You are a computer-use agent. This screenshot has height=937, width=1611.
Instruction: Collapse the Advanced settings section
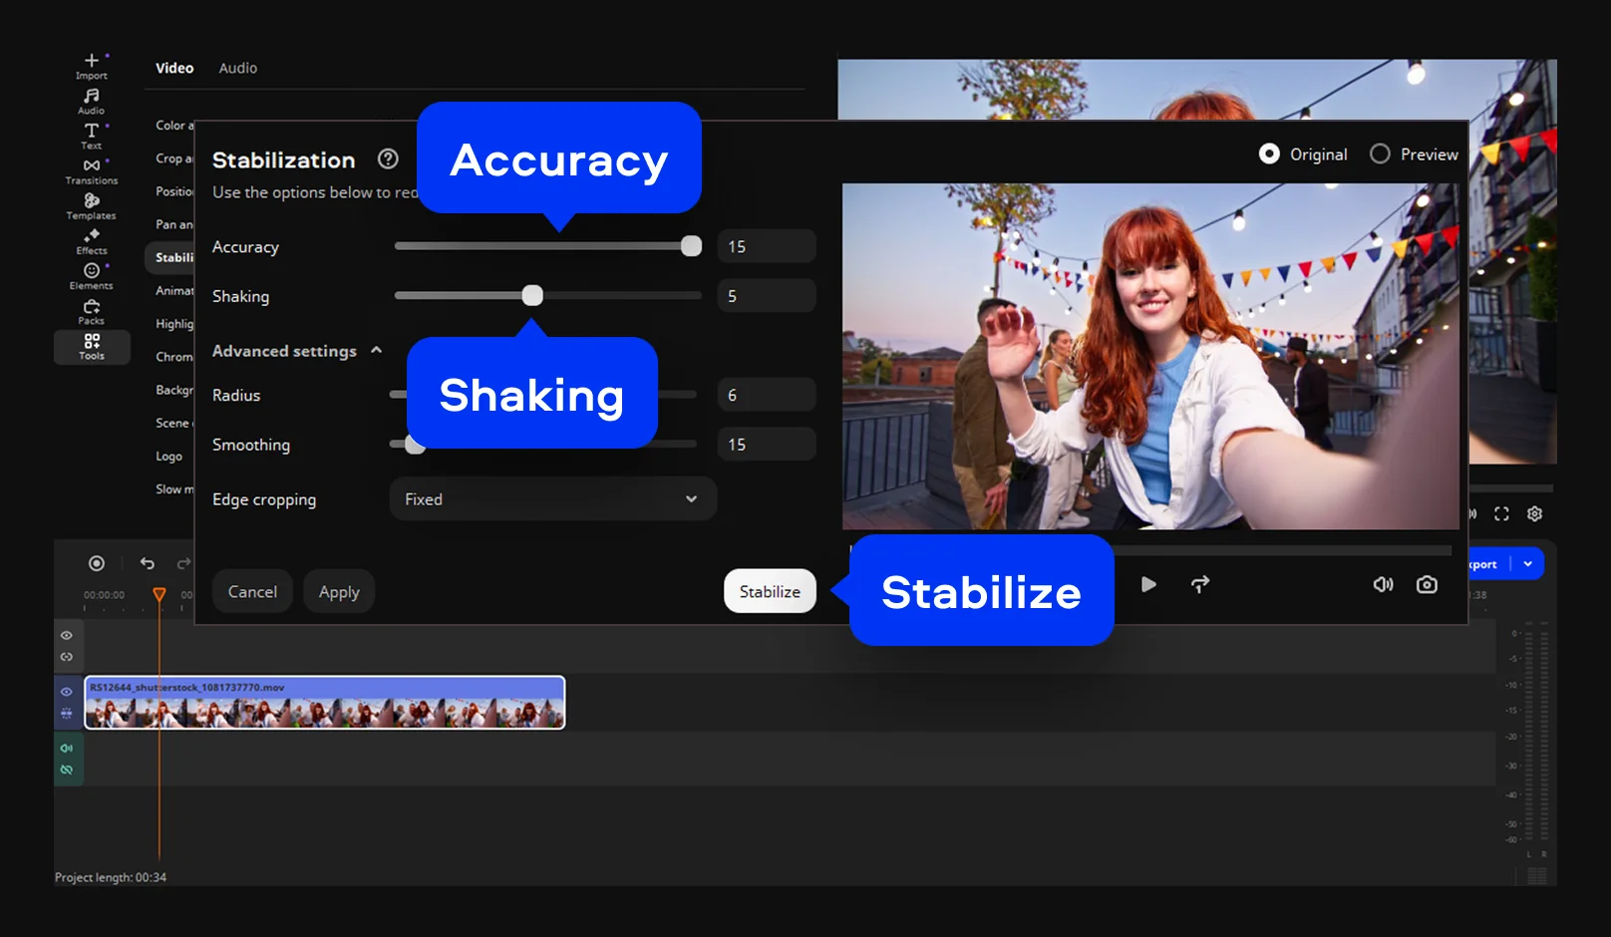[x=376, y=350]
